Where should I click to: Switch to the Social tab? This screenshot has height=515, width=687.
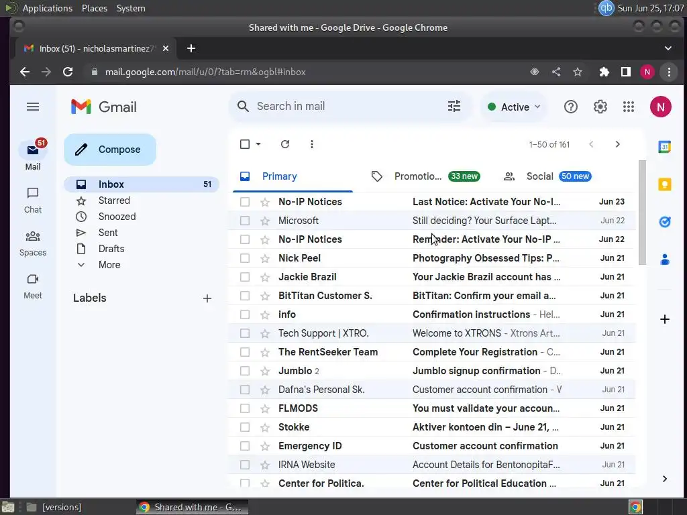[x=547, y=176]
